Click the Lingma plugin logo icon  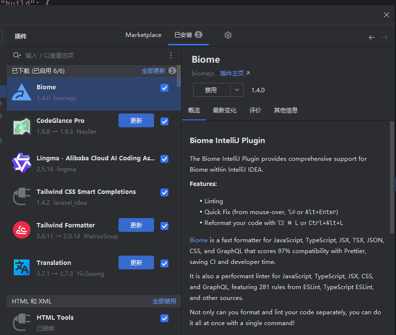(22, 163)
